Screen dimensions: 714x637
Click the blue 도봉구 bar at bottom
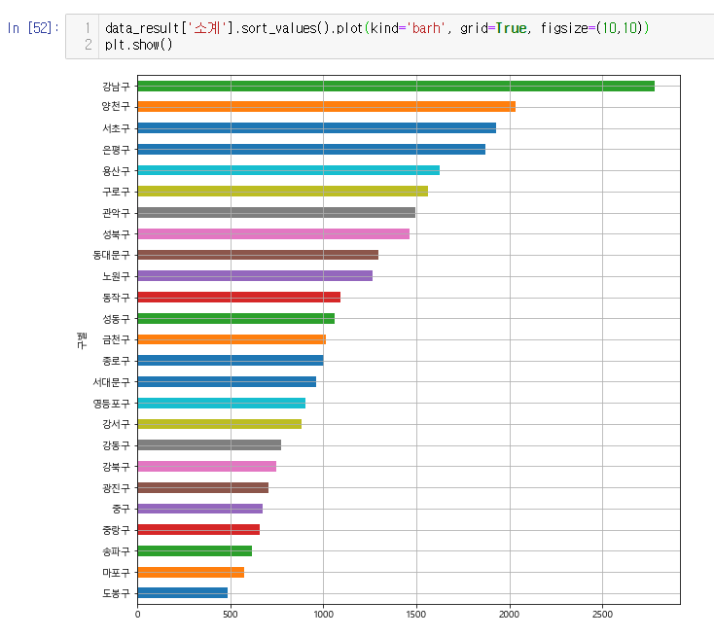182,592
